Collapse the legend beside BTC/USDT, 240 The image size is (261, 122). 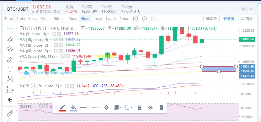21,28
